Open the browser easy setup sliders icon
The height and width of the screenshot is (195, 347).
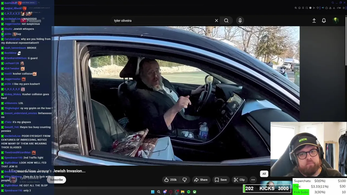pyautogui.click(x=343, y=8)
